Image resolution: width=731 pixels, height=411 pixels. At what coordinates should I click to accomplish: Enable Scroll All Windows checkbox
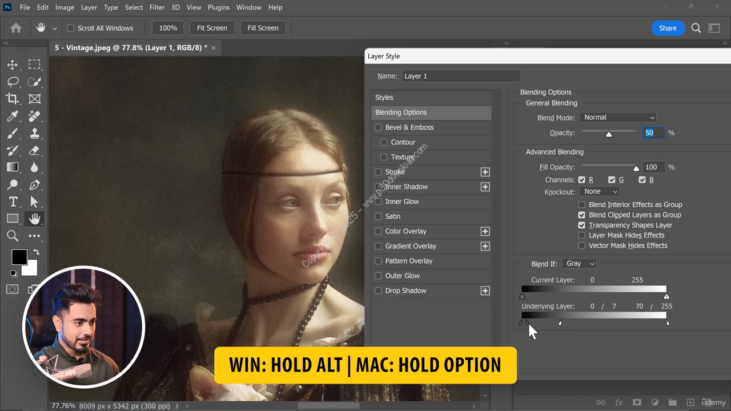pyautogui.click(x=71, y=28)
